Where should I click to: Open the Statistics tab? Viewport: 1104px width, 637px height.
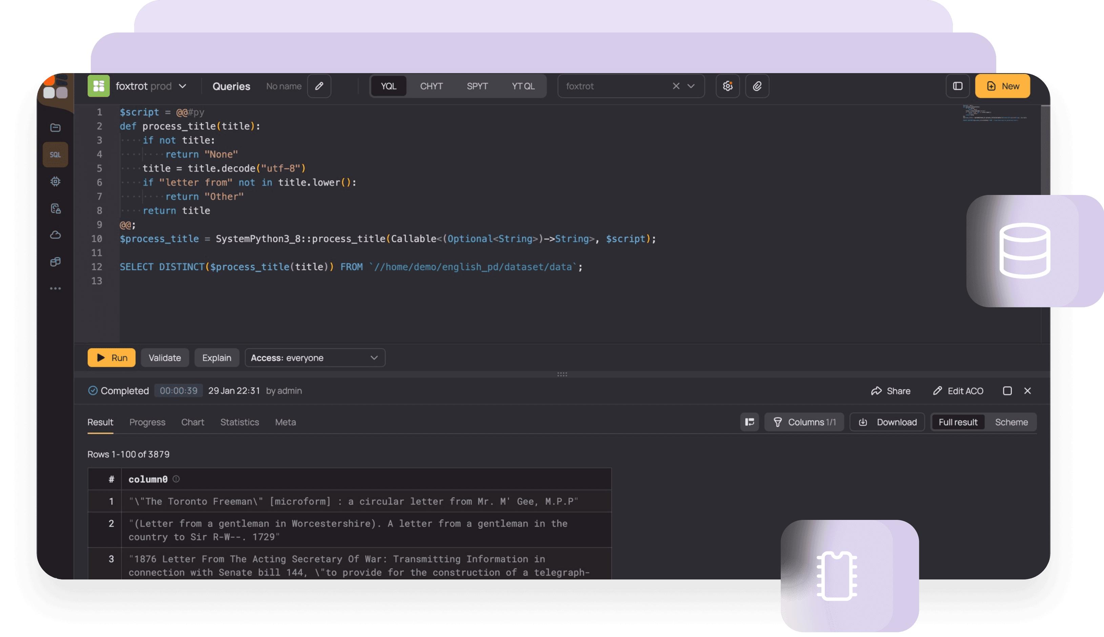pyautogui.click(x=240, y=422)
